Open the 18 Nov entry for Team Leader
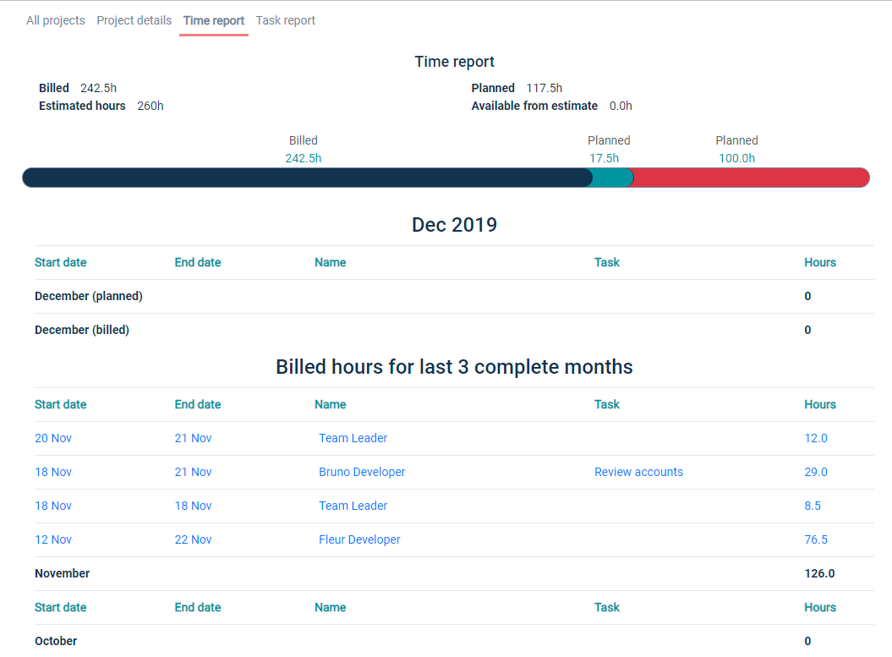This screenshot has height=657, width=892. tap(353, 506)
